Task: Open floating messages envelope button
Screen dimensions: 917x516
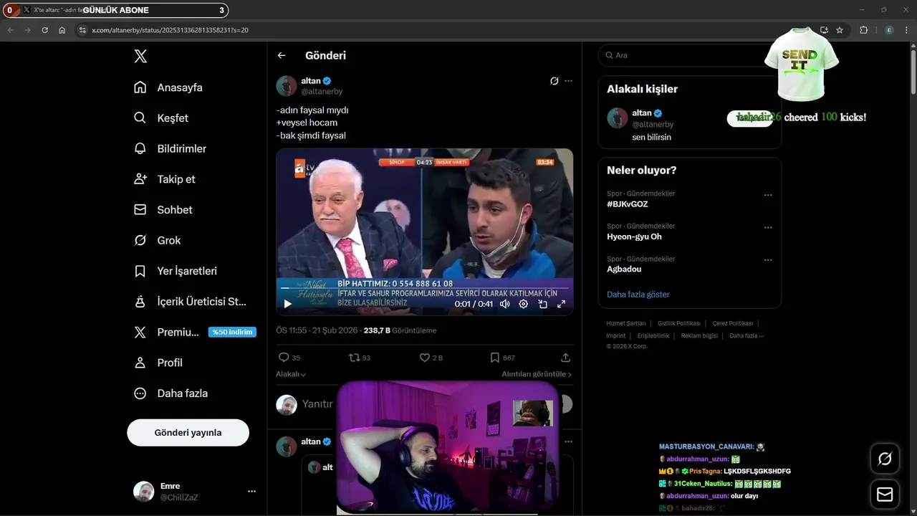Action: tap(885, 494)
